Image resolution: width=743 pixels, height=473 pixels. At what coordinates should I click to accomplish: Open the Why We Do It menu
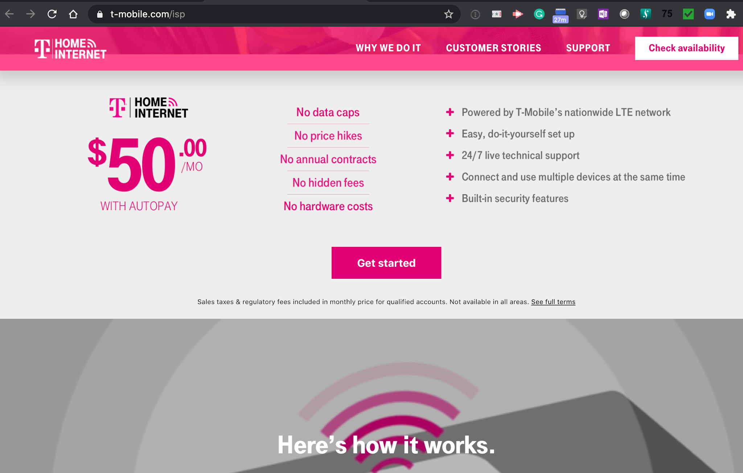[x=388, y=48]
